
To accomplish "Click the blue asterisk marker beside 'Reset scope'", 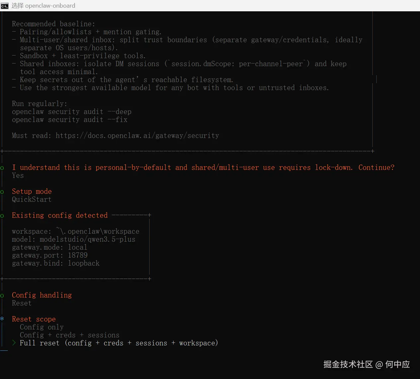I will point(2,319).
